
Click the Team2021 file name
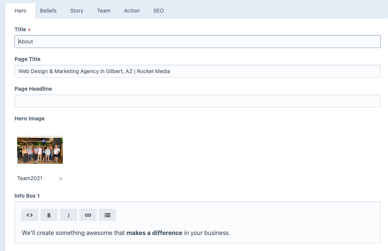point(30,178)
